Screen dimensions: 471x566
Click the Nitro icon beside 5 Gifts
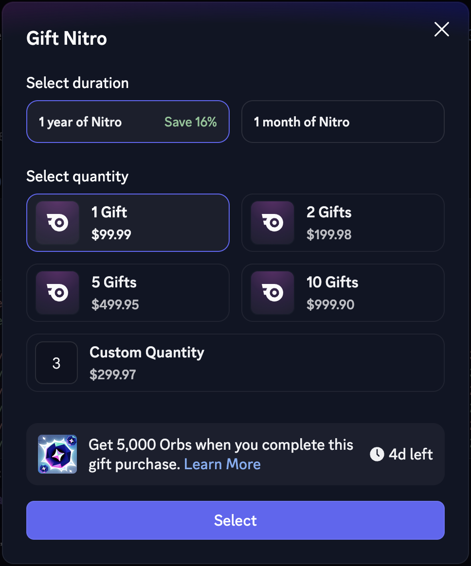[x=57, y=292]
